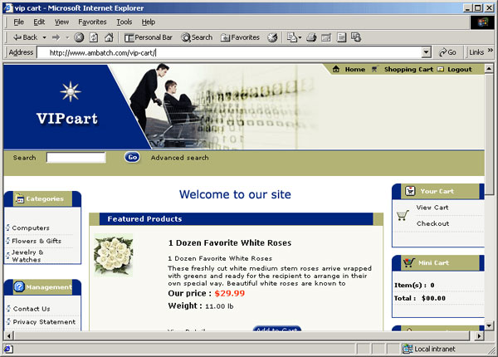498x357 pixels.
Task: Click the browser Back button
Action: pyautogui.click(x=24, y=37)
